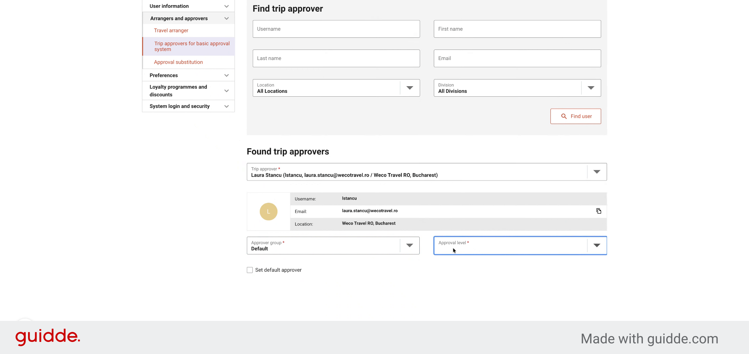The width and height of the screenshot is (749, 354).
Task: Select Approval substitution in the sidebar
Action: [178, 62]
